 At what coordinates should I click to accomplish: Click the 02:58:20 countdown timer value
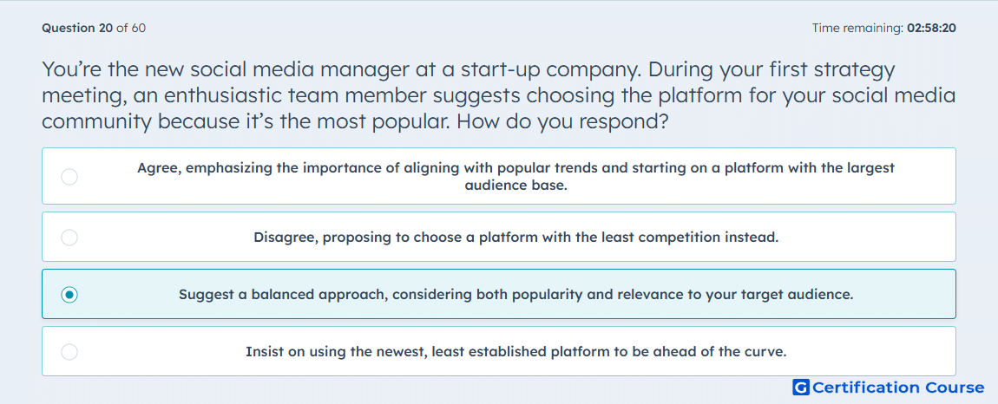(x=931, y=28)
